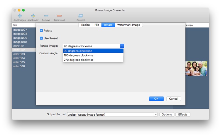Click the green zoom window button

[23, 10]
